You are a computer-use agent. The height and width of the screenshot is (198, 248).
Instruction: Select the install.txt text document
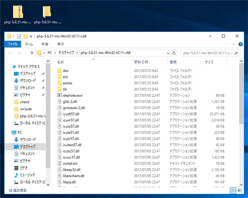point(67,163)
